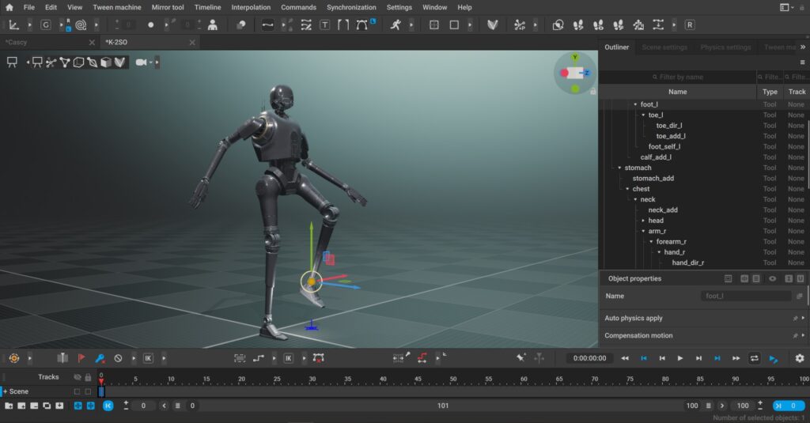Toggle the Scene track visibility checkbox

coord(77,391)
